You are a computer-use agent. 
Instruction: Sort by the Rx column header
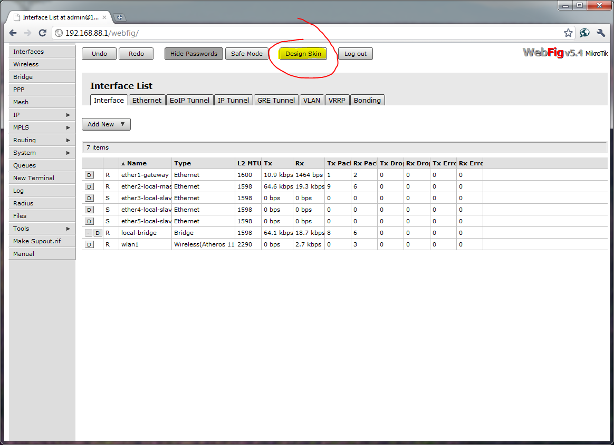pos(309,163)
